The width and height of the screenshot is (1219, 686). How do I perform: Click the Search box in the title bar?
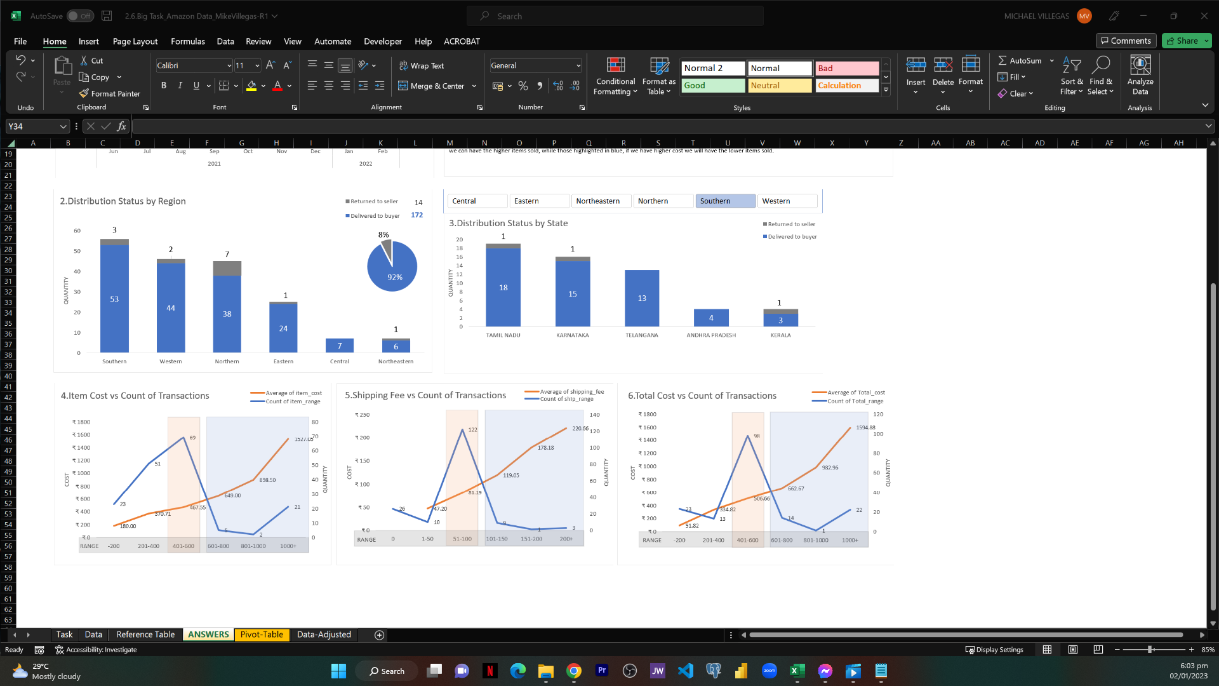point(615,16)
